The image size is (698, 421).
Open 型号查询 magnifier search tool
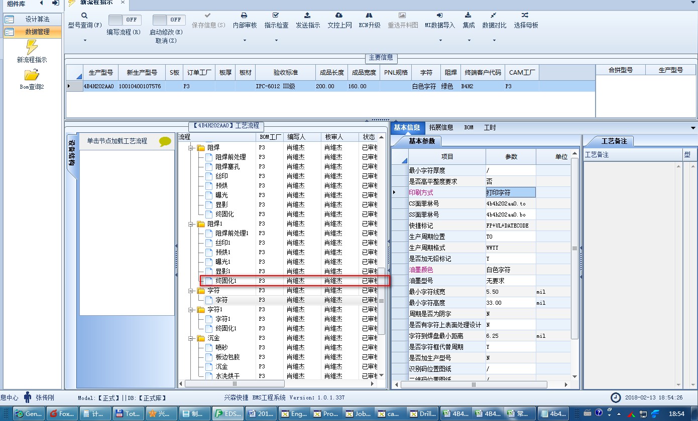point(84,16)
